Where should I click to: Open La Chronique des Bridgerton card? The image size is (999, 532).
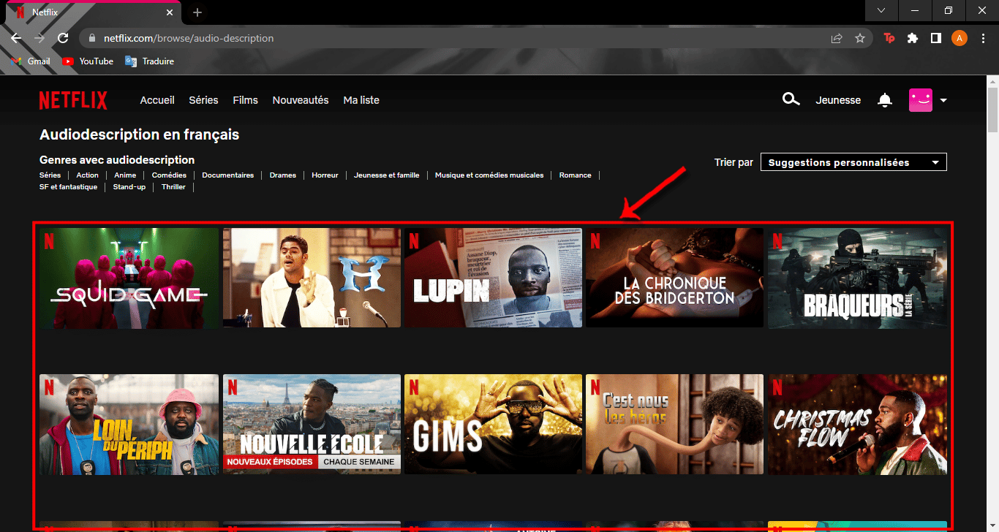click(x=674, y=278)
